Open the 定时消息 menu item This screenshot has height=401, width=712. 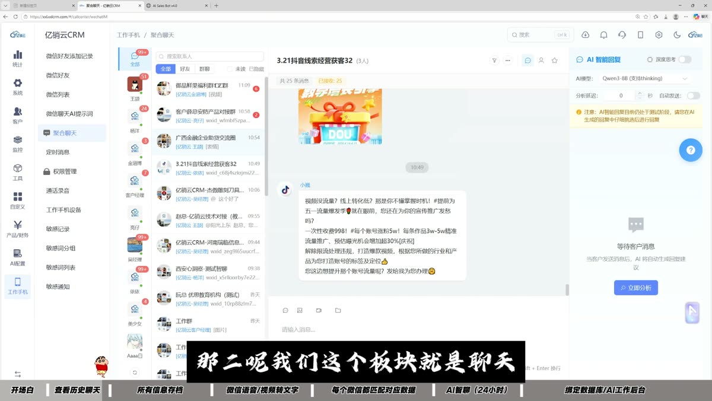click(58, 152)
